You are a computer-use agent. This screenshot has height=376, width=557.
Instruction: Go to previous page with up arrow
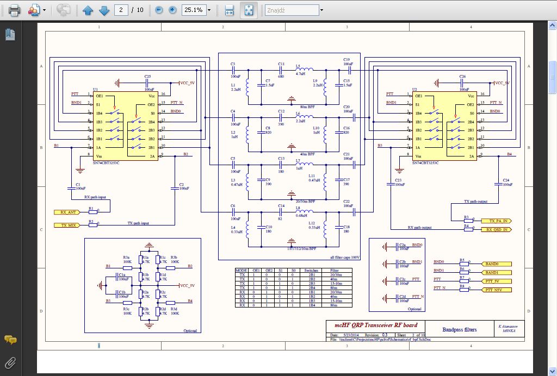coord(88,10)
